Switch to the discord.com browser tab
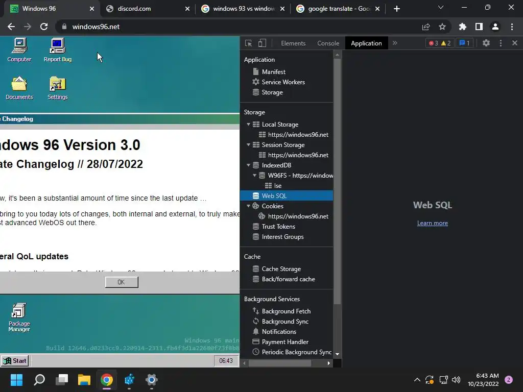The width and height of the screenshot is (523, 392). (x=147, y=9)
